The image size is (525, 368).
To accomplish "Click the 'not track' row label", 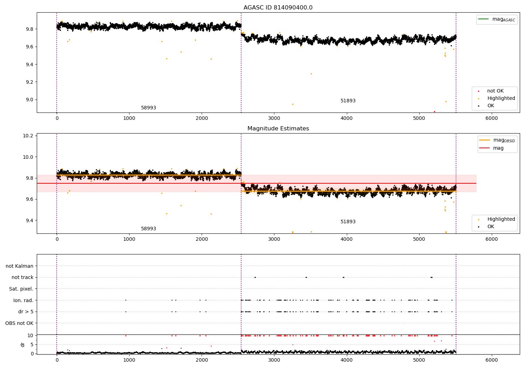I will coord(22,277).
